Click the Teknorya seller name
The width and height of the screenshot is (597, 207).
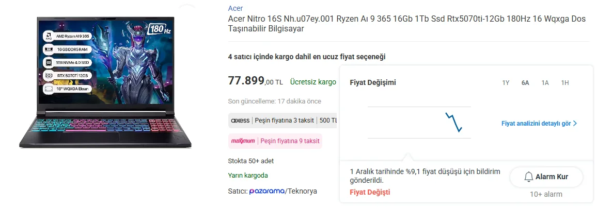click(x=303, y=191)
